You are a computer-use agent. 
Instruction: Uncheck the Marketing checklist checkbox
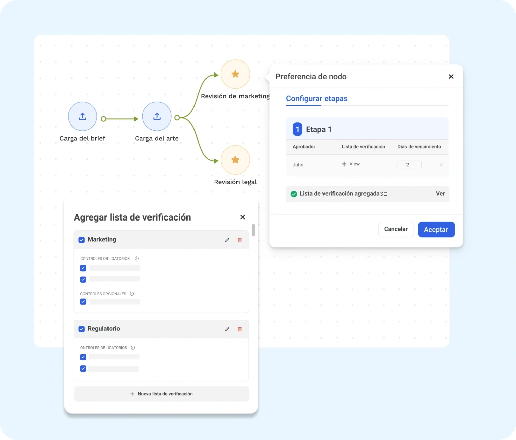click(x=82, y=240)
